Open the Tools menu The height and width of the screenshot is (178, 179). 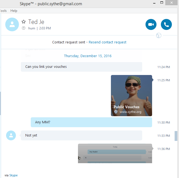click(x=3, y=11)
